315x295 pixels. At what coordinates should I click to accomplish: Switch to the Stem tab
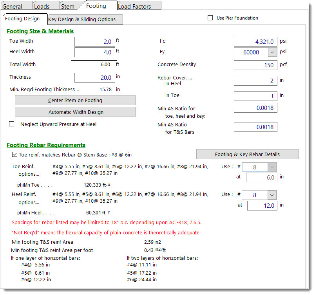pos(68,6)
